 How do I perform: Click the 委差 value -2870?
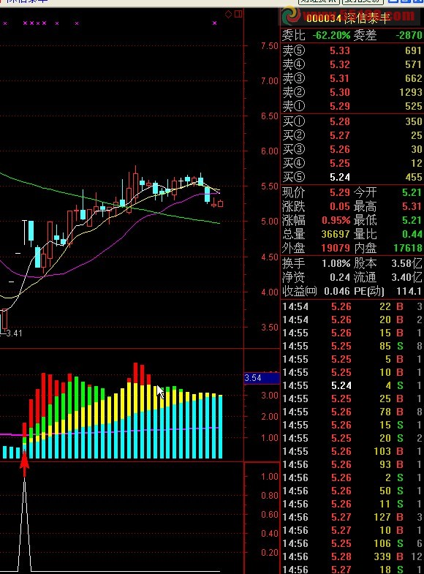409,36
